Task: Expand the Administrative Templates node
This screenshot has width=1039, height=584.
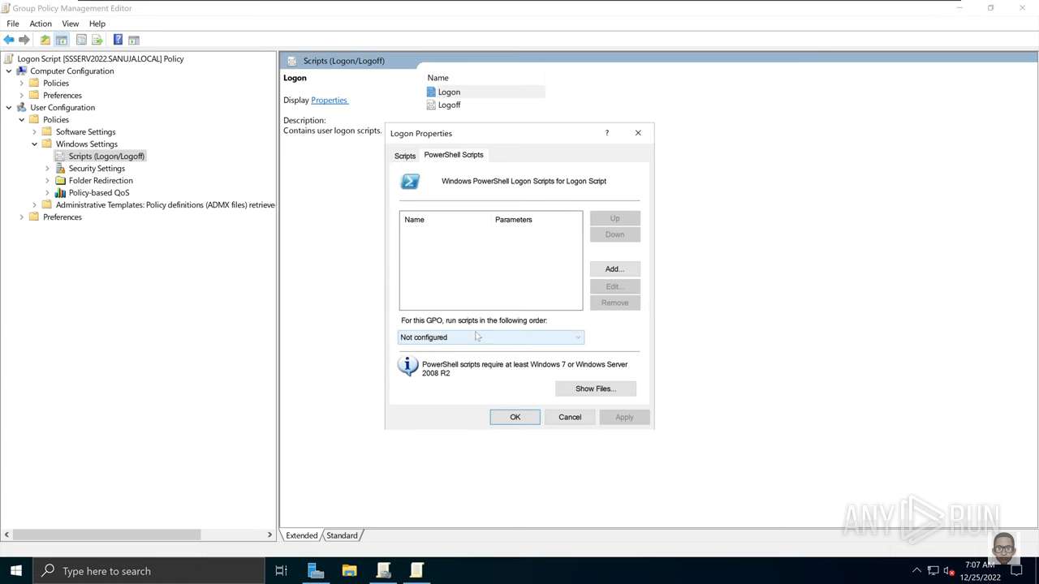Action: (x=35, y=204)
